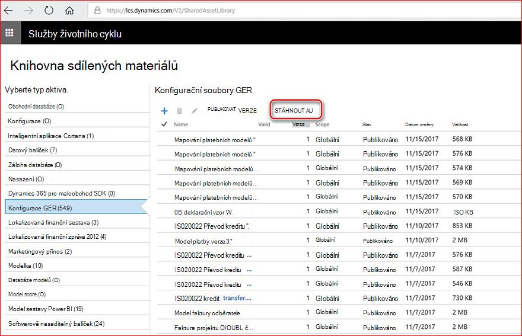Click the browser address bar URL
Image resolution: width=522 pixels, height=336 pixels.
pyautogui.click(x=170, y=11)
